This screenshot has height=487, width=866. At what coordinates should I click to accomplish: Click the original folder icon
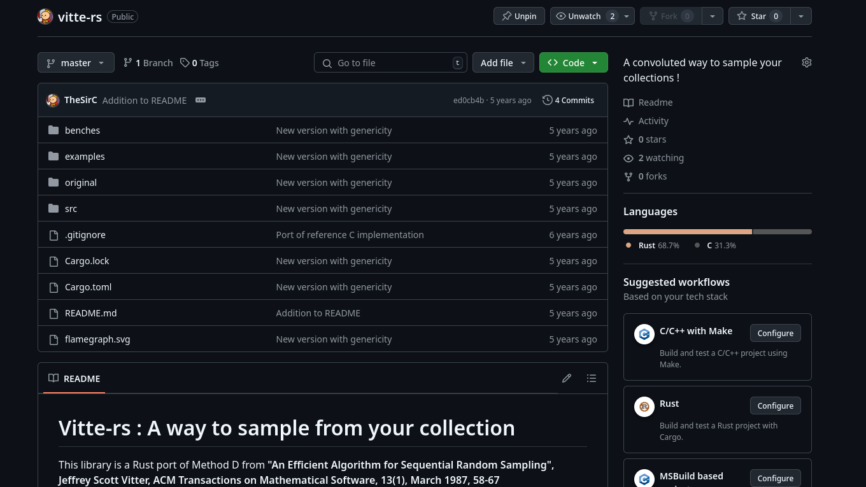[53, 182]
